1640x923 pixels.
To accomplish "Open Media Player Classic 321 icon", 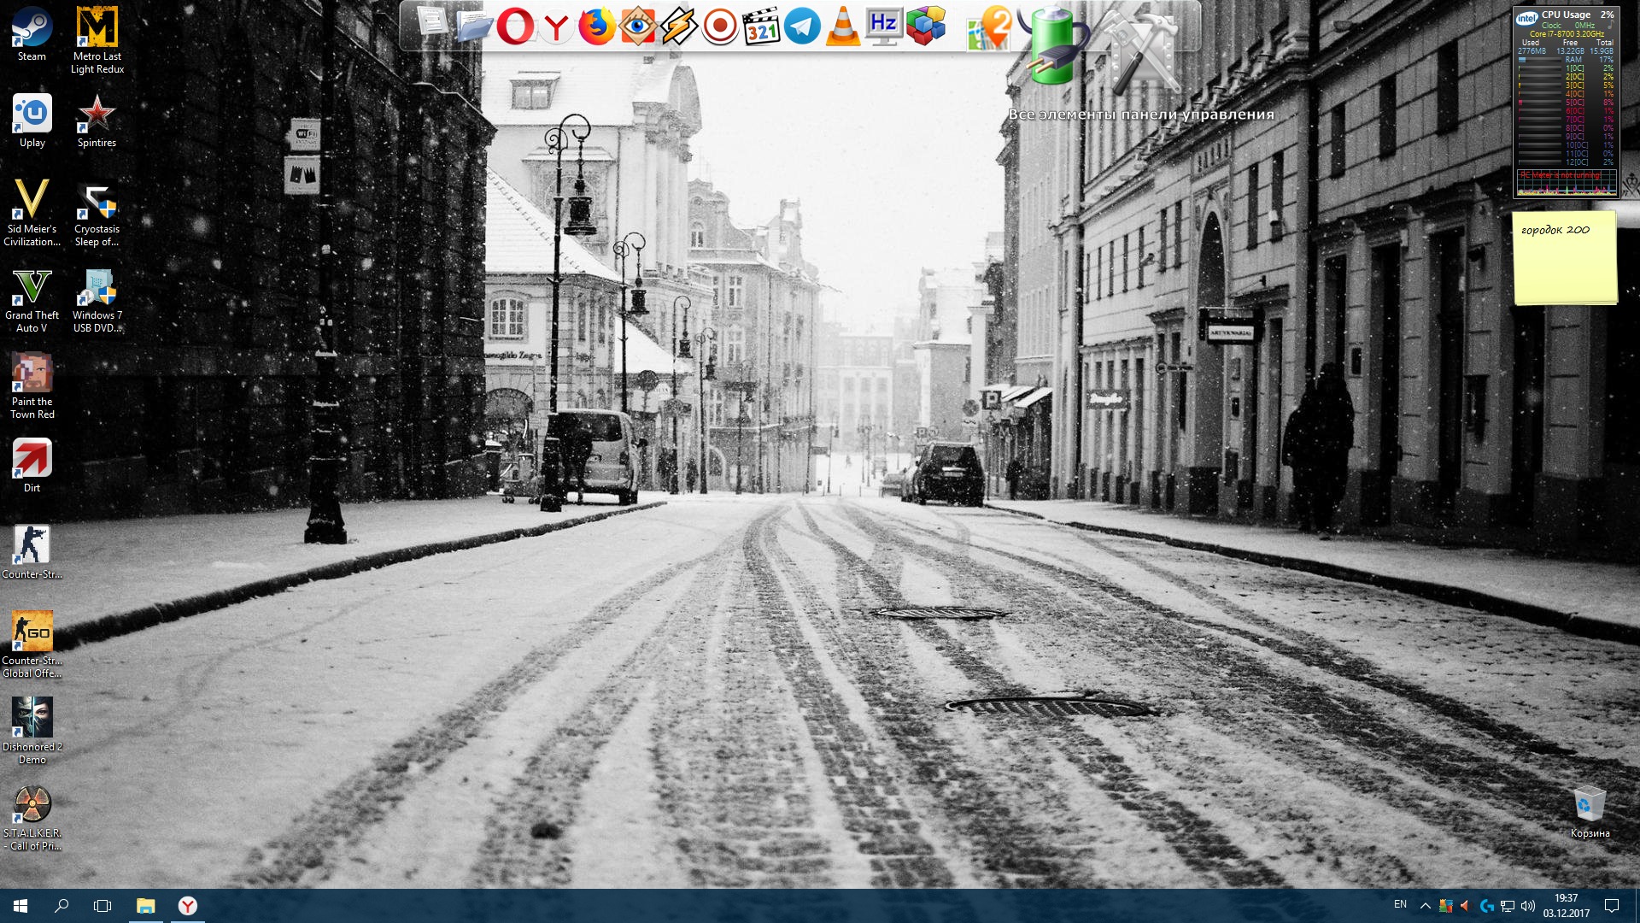I will click(761, 26).
